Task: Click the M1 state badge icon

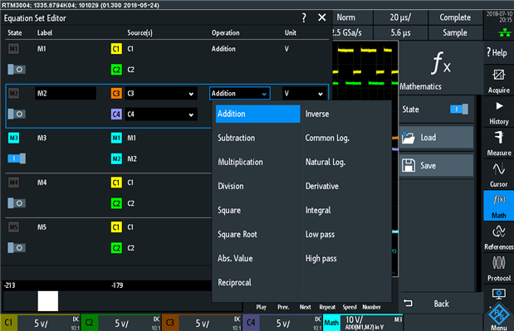Action: coord(13,49)
